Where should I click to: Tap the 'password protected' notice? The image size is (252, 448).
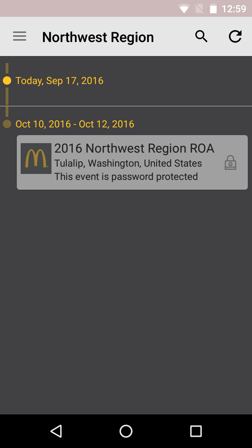(126, 176)
